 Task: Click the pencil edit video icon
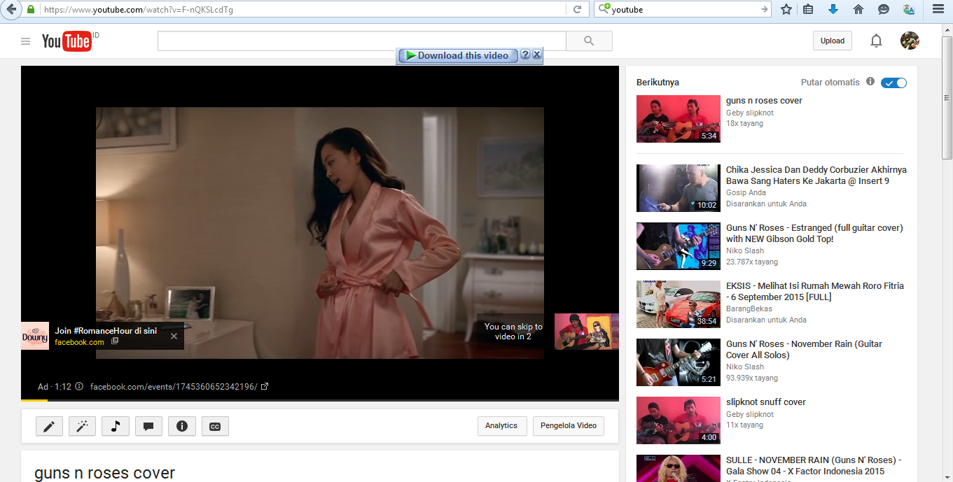pos(49,426)
